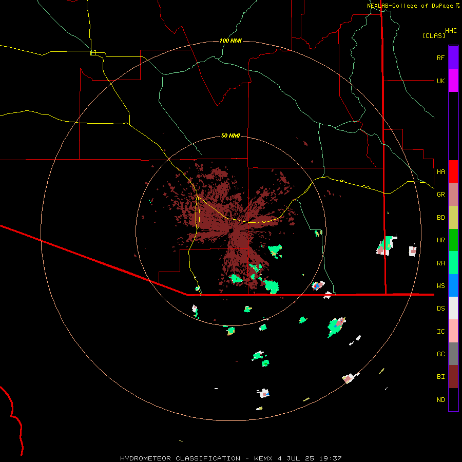Viewport: 462px width, 462px height.
Task: Click the "DS" legend label
Action: [440, 309]
